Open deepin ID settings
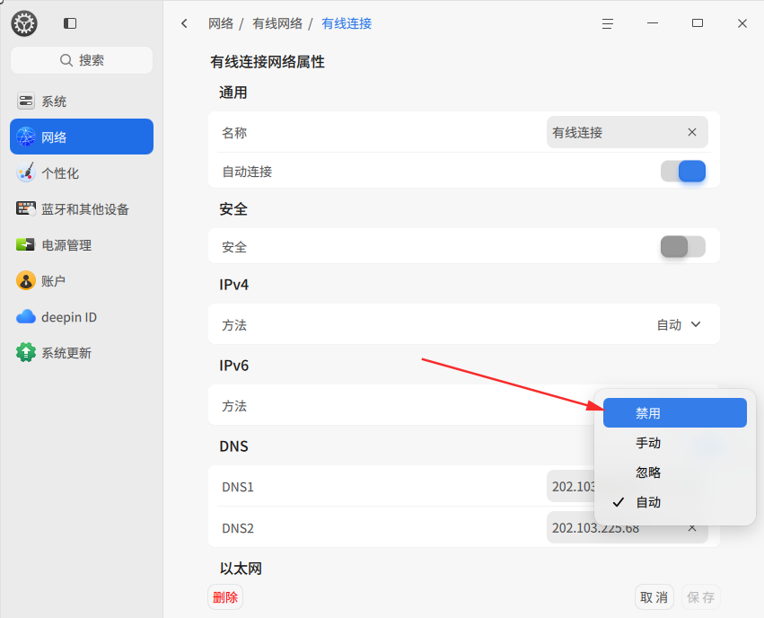Screen dimensions: 764x618 coord(82,317)
